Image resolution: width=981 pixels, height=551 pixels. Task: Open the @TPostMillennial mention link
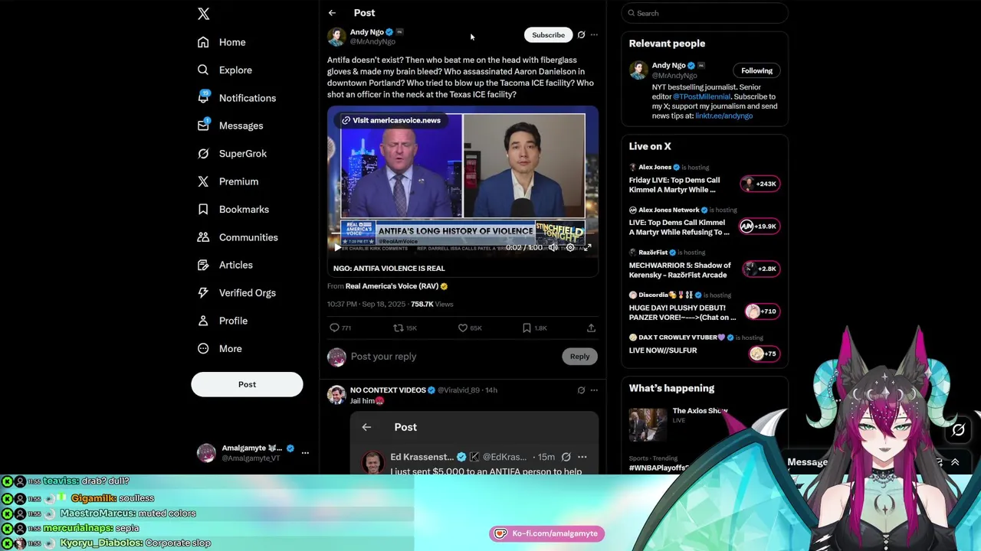point(701,97)
